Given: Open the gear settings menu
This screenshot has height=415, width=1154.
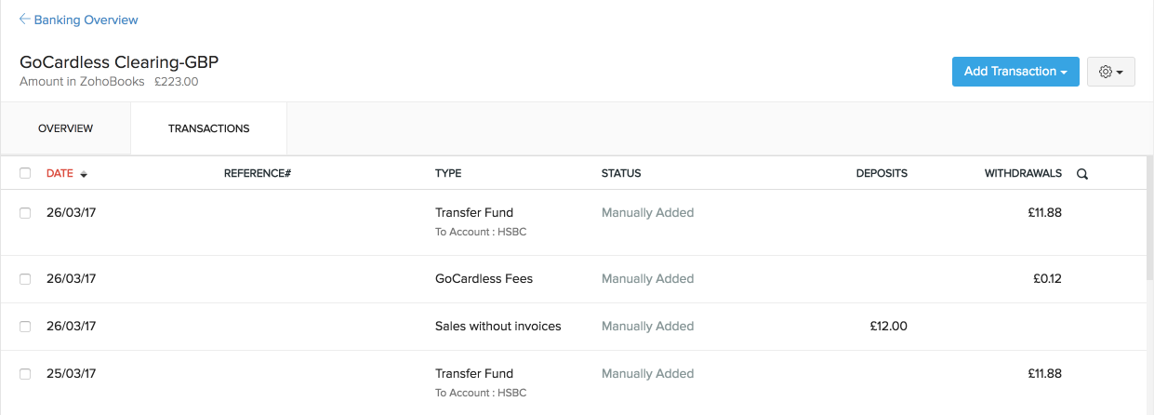Looking at the screenshot, I should 1110,72.
